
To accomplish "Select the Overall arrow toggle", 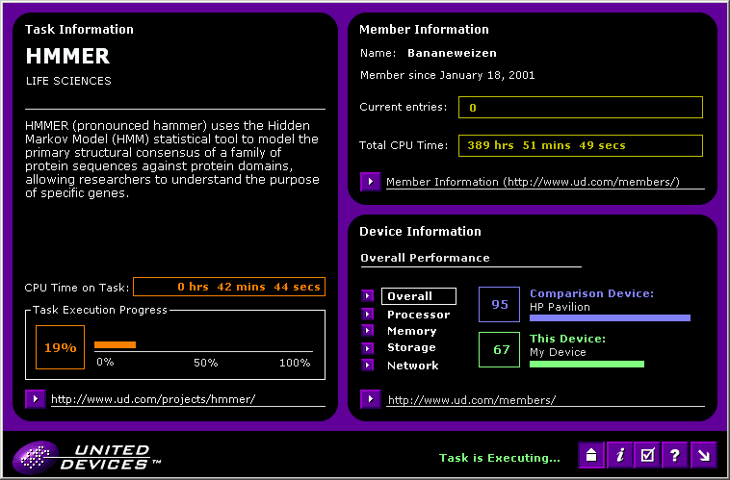I will 367,296.
